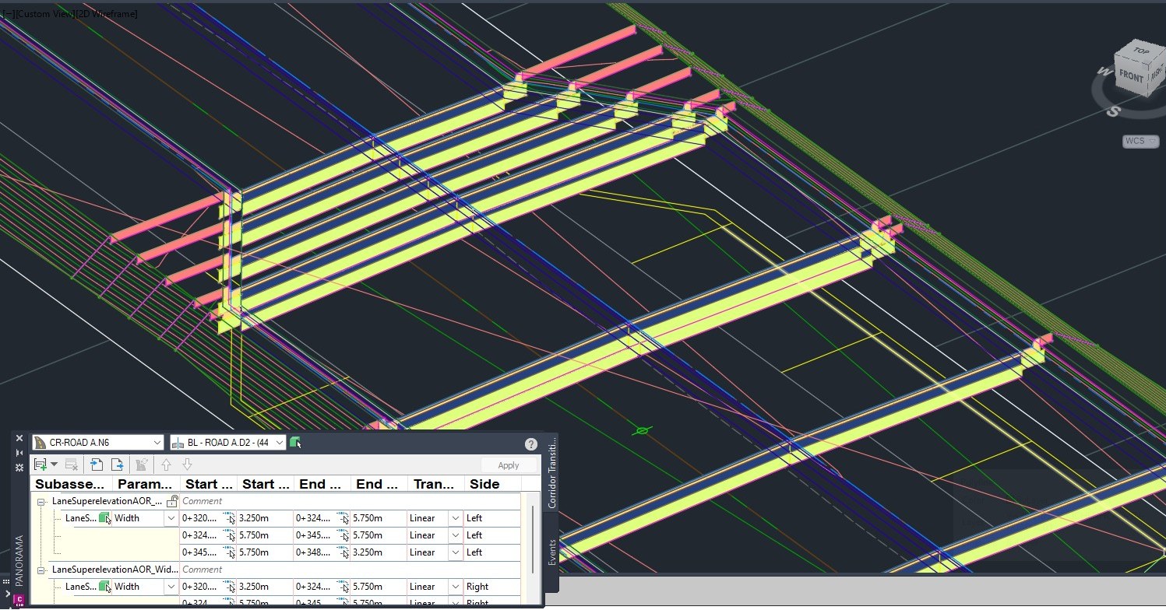Open the Width parameter dropdown in Right row

[171, 587]
